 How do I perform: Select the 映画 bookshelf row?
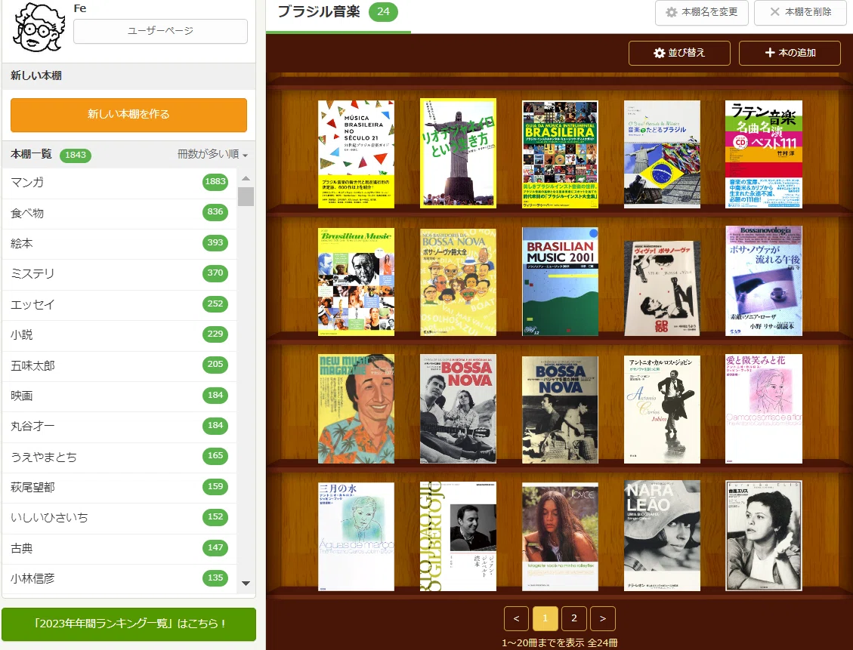(x=119, y=396)
